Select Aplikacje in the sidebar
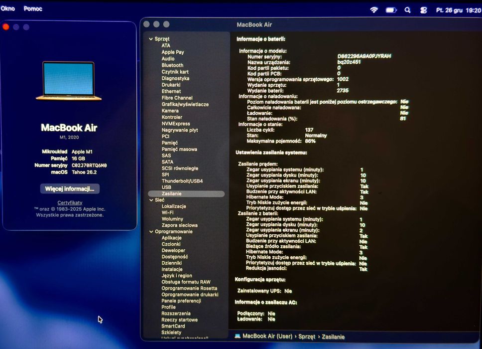Image resolution: width=482 pixels, height=349 pixels. [x=171, y=238]
